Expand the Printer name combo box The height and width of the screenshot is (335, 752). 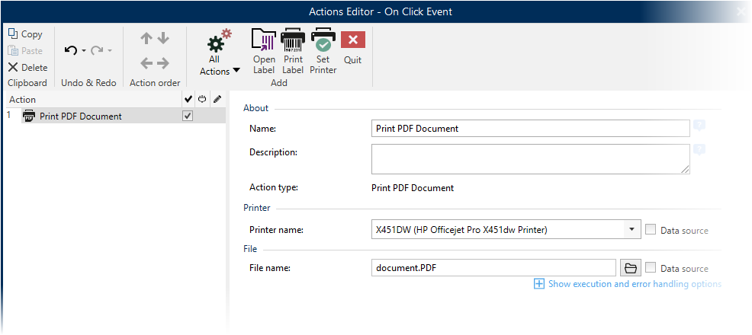pos(631,229)
